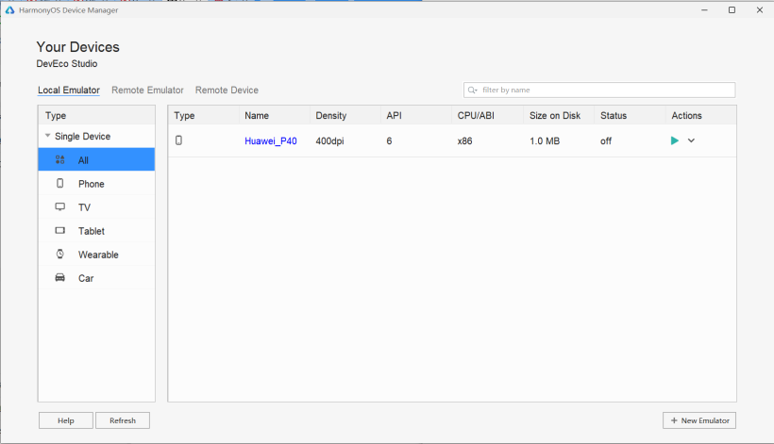774x444 pixels.
Task: Click the tablet icon in sidebar
Action: pos(59,230)
